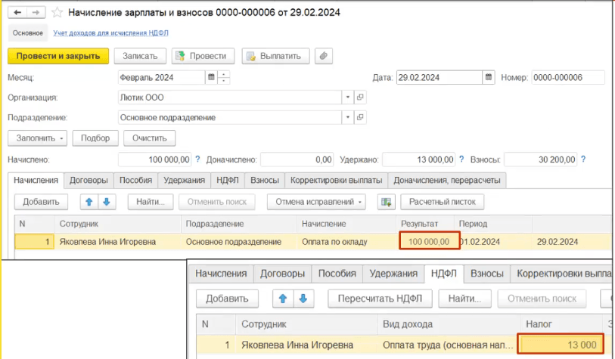
Task: Open the Заполнить dropdown button
Action: coord(37,138)
